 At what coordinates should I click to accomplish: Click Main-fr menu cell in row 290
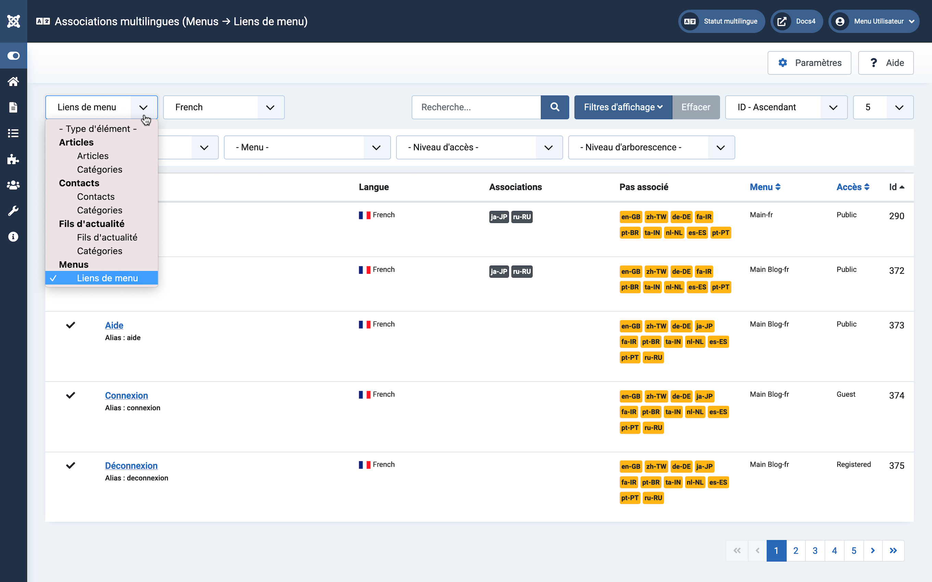(761, 215)
